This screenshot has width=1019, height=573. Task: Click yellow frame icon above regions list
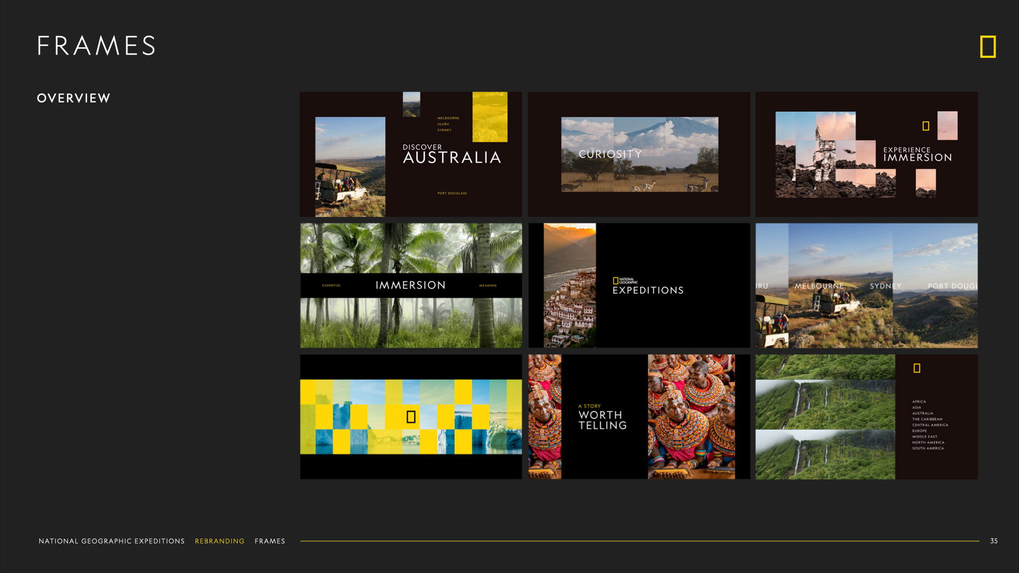[x=917, y=368]
